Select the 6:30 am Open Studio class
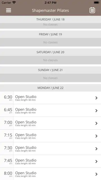 tap(50, 98)
